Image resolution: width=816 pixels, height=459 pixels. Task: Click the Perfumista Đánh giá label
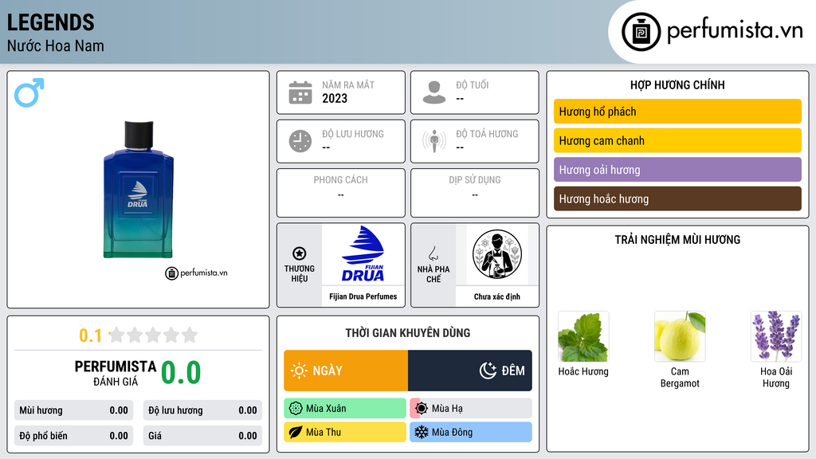point(116,373)
